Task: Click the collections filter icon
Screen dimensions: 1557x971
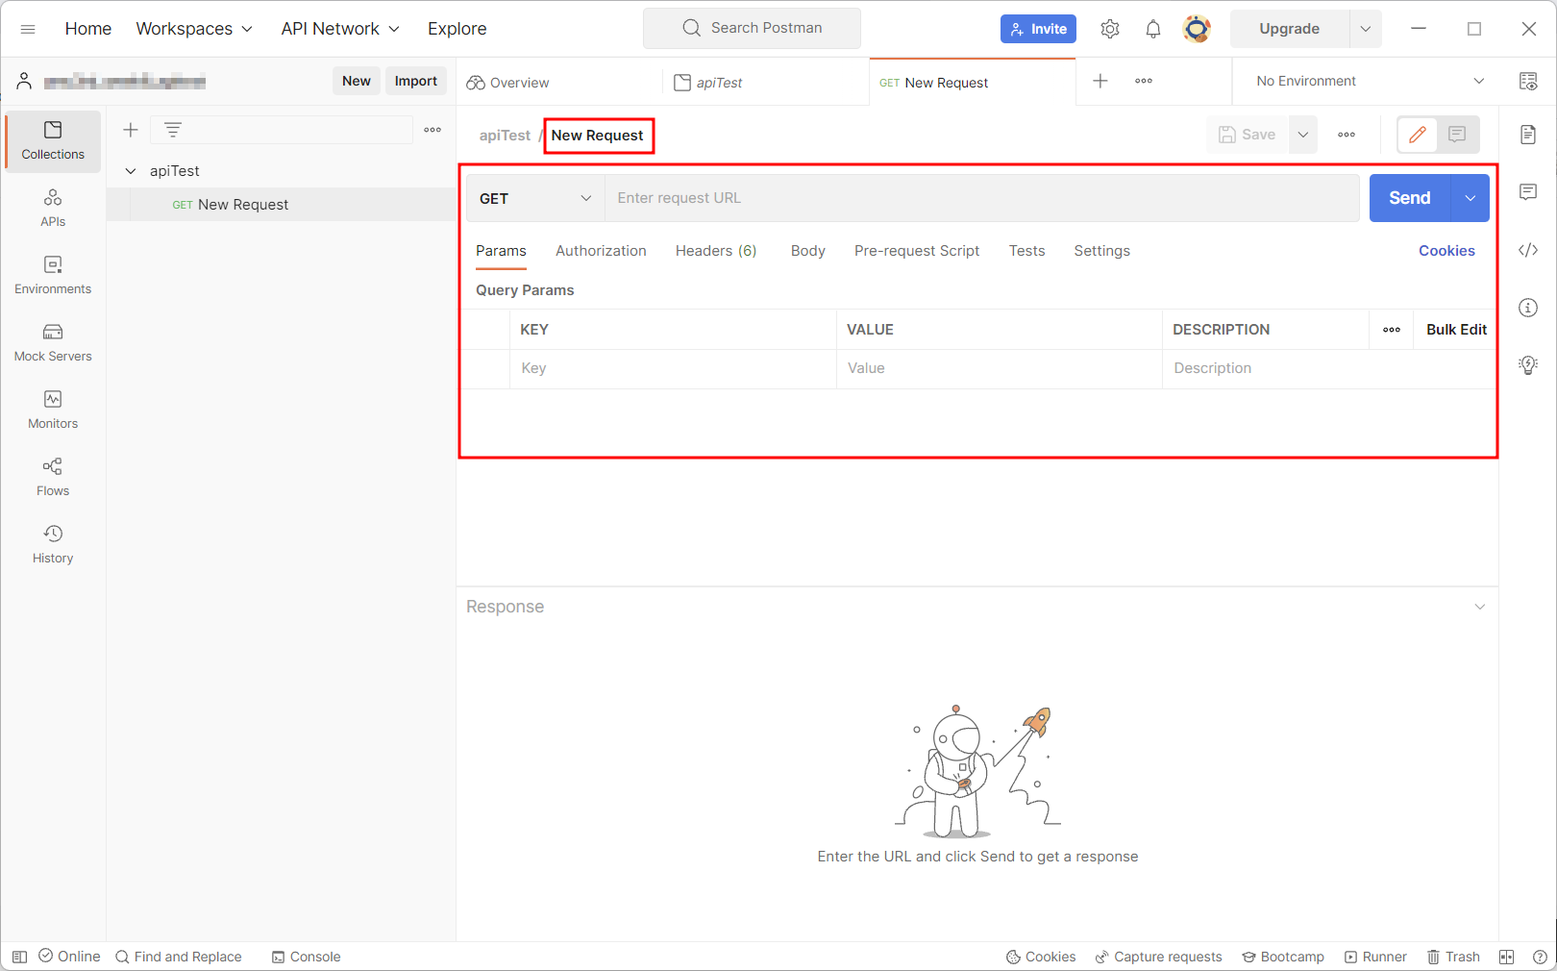Action: coord(173,130)
